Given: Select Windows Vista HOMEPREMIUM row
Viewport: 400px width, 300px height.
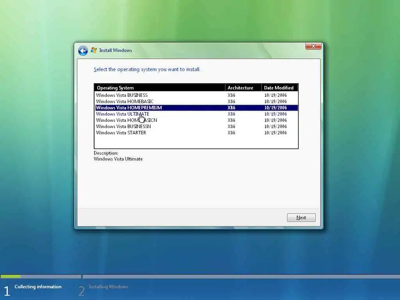Looking at the screenshot, I should pos(196,108).
